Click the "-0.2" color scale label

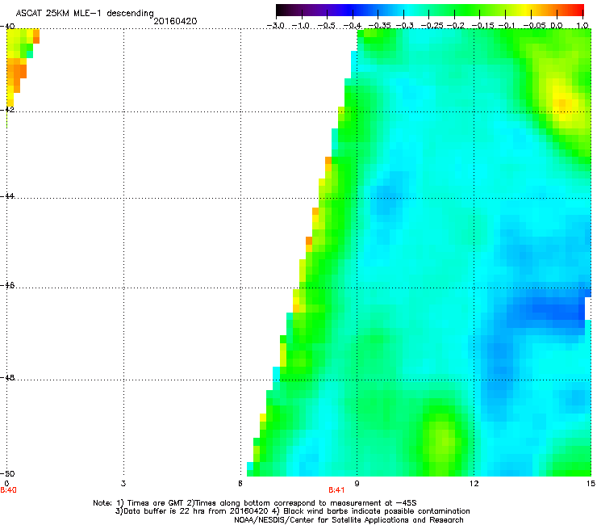(456, 26)
